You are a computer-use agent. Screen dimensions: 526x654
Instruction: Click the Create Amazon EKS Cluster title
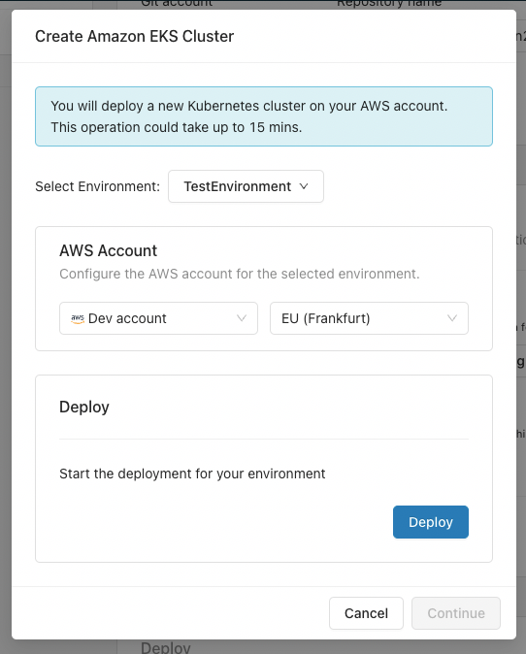point(134,36)
